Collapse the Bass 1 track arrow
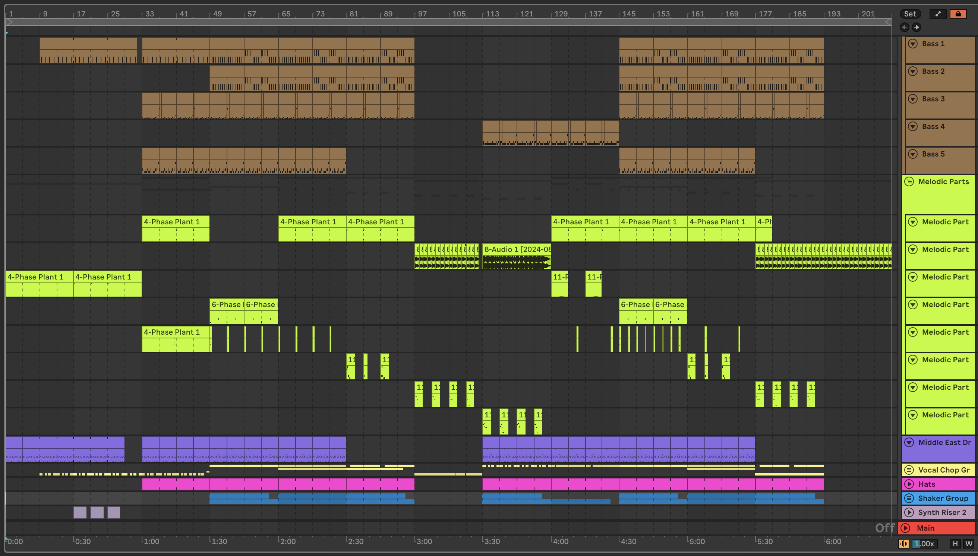 click(913, 44)
